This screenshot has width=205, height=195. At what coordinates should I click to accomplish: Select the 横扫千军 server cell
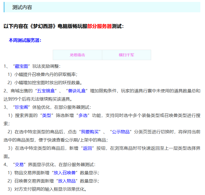point(126,55)
